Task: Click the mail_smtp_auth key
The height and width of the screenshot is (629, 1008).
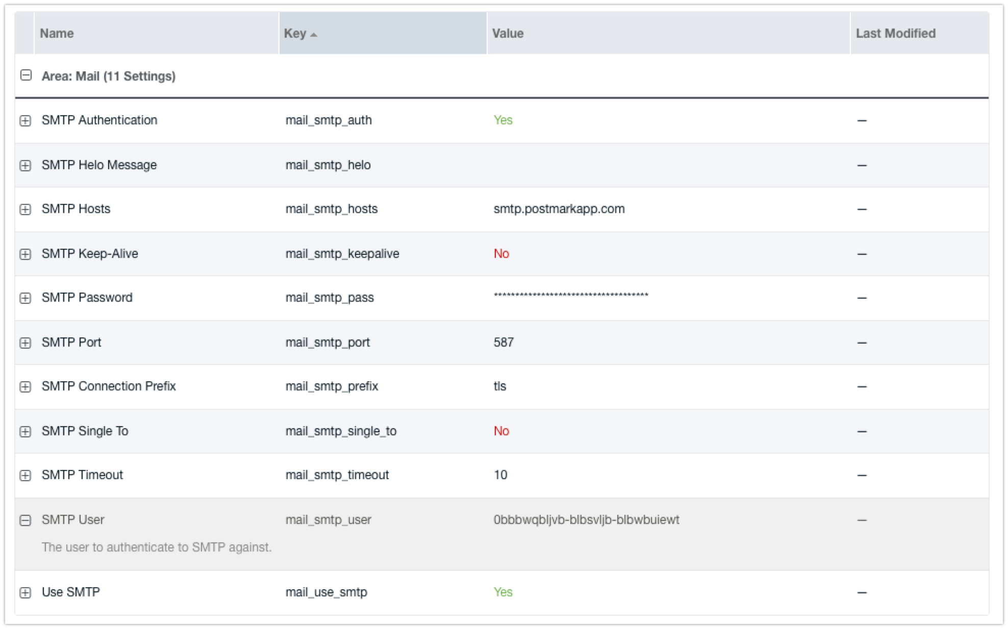Action: click(329, 120)
